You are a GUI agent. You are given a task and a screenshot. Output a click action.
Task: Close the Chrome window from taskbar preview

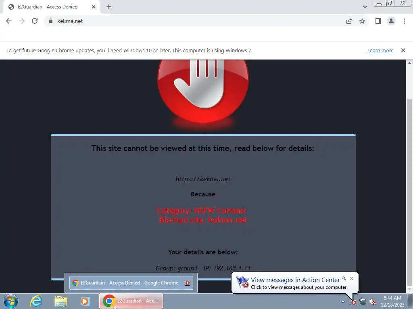point(188,283)
